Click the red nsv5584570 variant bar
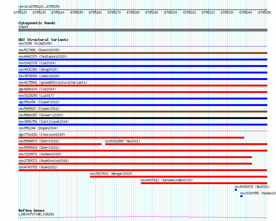Screen dimensions: 276x221 pos(60,144)
